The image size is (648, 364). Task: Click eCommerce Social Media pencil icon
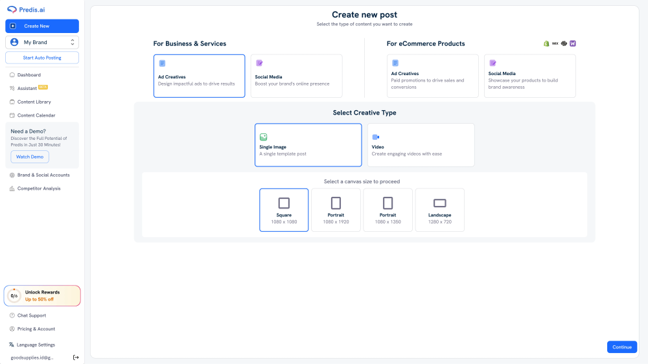492,63
